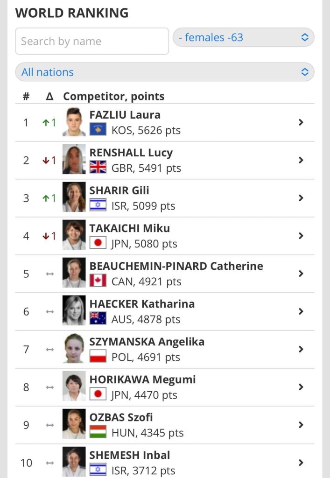The height and width of the screenshot is (478, 330).
Task: Select the TAKAICHI Miku name link
Action: (x=129, y=228)
